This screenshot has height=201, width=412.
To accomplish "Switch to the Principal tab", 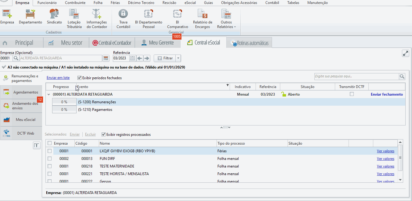I will 21,43.
